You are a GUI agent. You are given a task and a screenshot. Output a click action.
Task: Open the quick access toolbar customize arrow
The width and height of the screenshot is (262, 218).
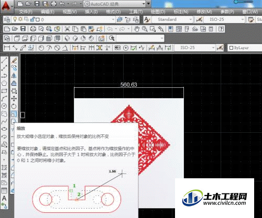pos(149,4)
